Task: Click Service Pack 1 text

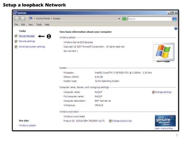Action: (x=71, y=51)
